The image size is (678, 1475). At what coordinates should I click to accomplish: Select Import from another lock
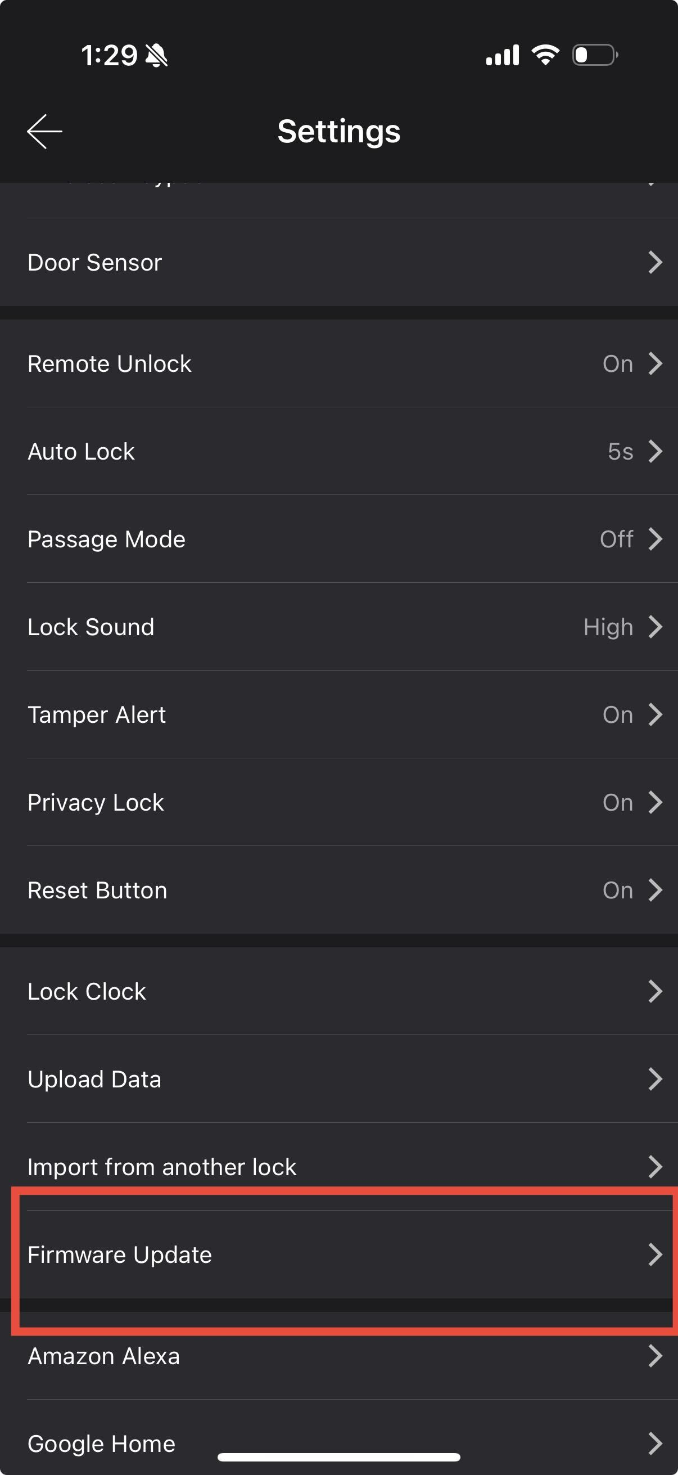(338, 1166)
